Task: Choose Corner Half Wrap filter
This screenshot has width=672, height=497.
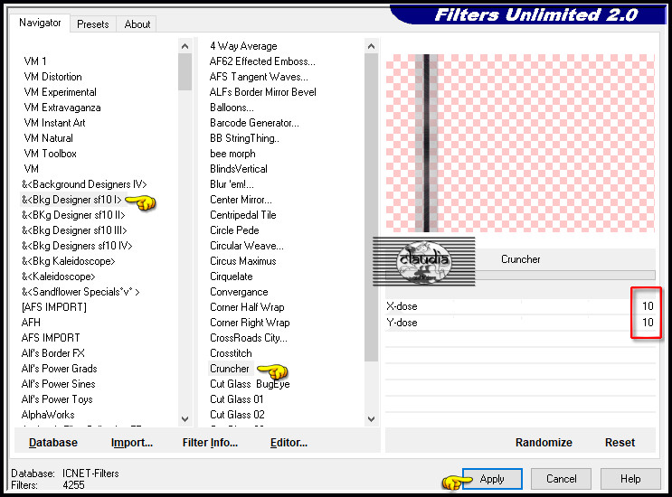Action: pyautogui.click(x=247, y=307)
